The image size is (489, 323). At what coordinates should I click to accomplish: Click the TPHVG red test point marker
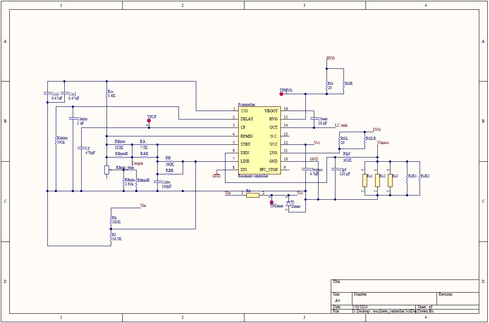coord(280,93)
